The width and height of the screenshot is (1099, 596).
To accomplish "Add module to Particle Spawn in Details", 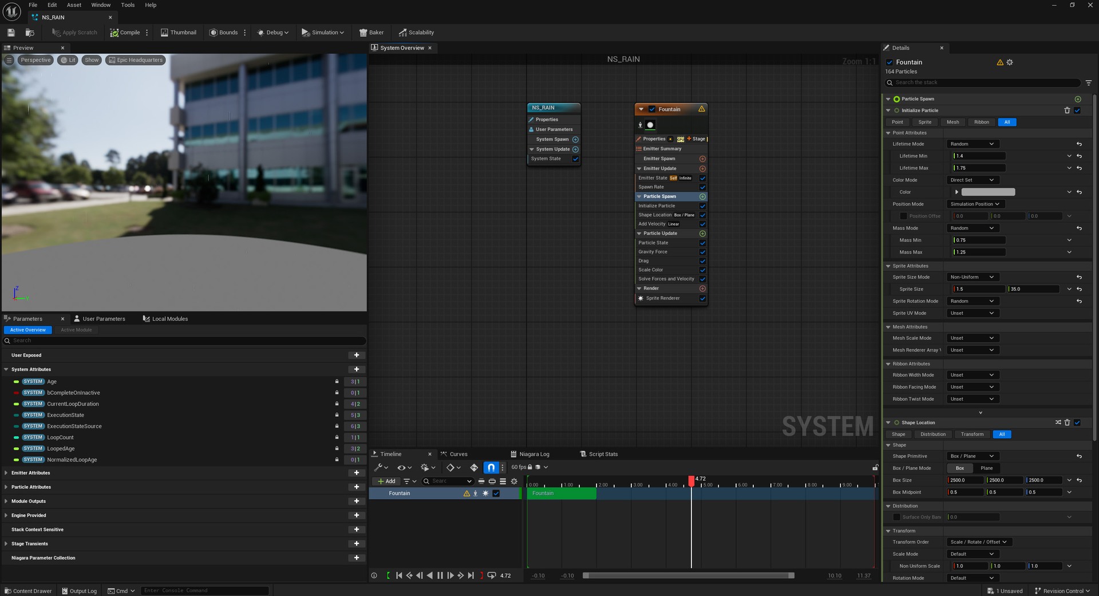I will (x=1078, y=99).
